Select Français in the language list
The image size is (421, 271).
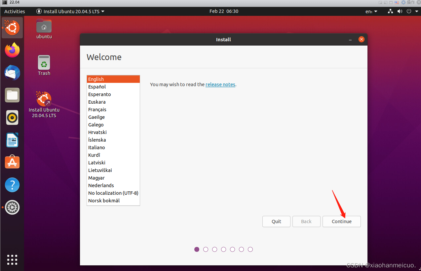(x=113, y=110)
